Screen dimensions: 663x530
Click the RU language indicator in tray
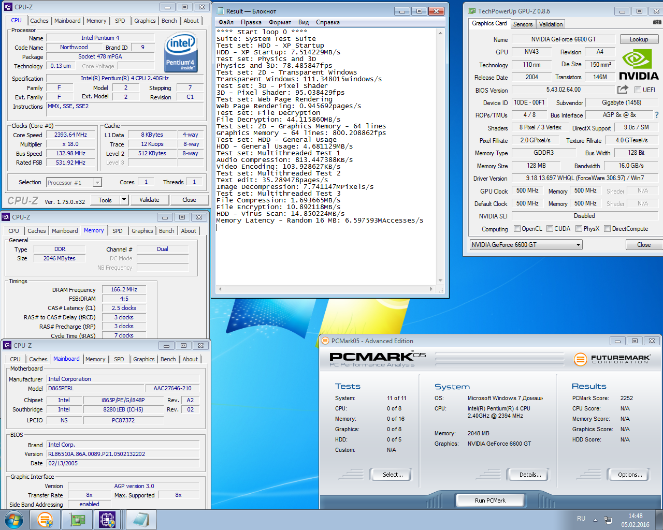[581, 519]
